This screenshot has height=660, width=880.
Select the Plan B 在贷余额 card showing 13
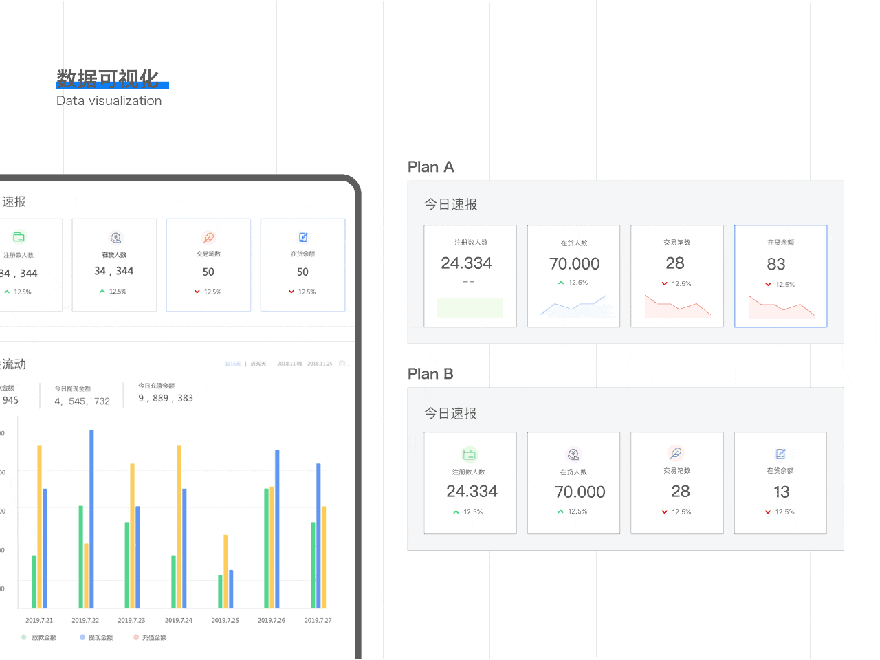(780, 483)
